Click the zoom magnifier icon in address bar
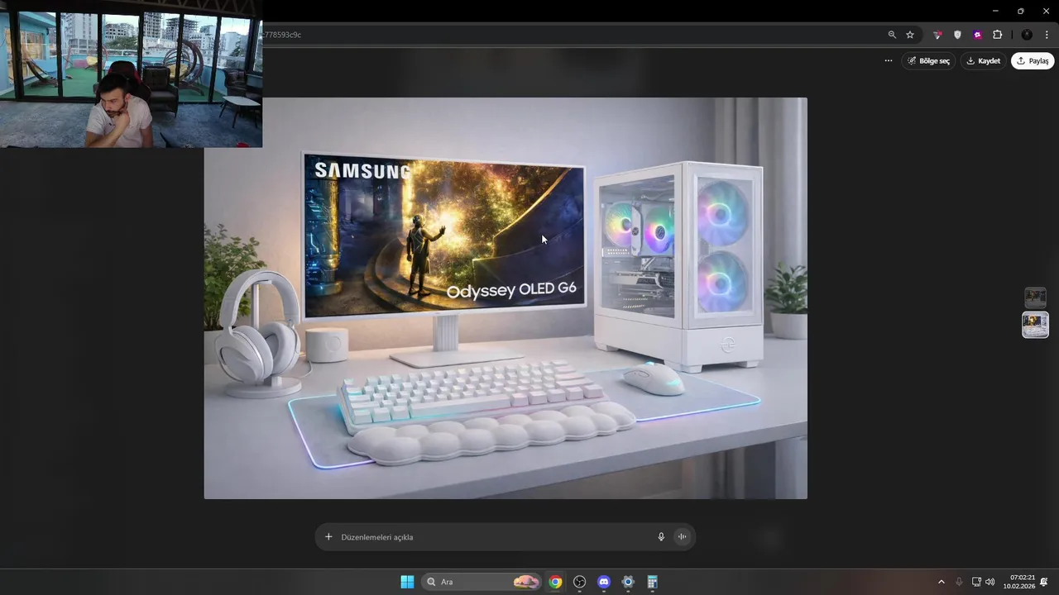 point(892,35)
